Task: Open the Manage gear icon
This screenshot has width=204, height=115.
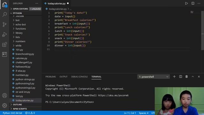Action: pos(4,105)
